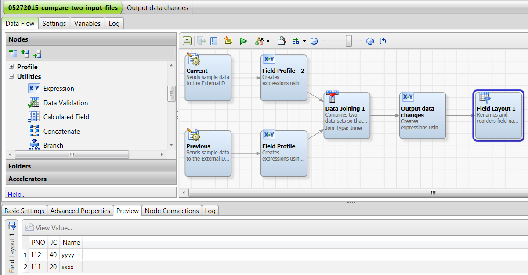Viewport: 528px width, 275px height.
Task: Zoom out the canvas with the minus icon
Action: click(x=314, y=40)
